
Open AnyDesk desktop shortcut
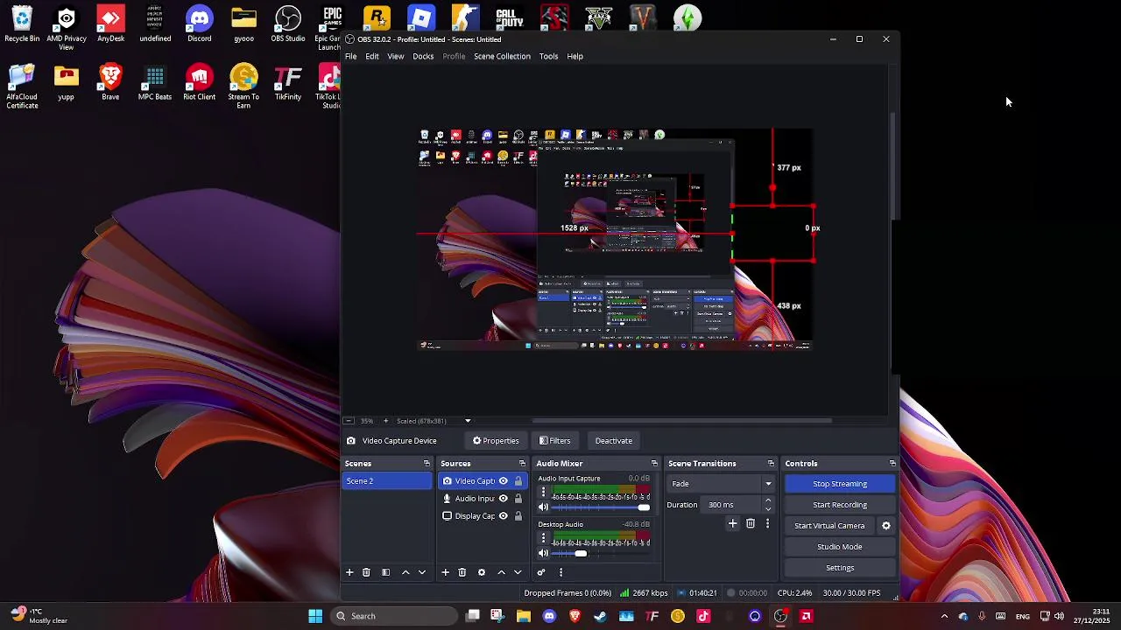[x=110, y=24]
